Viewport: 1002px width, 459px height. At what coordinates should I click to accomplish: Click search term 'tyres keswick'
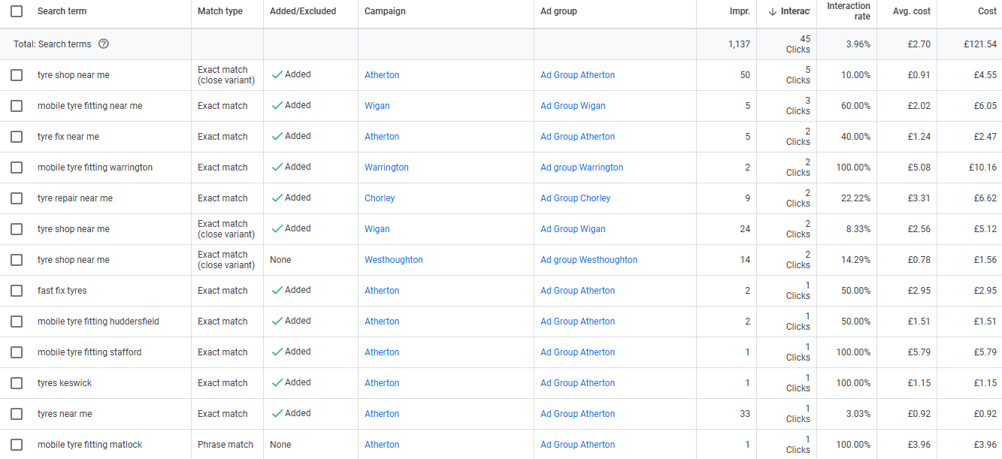coord(65,383)
